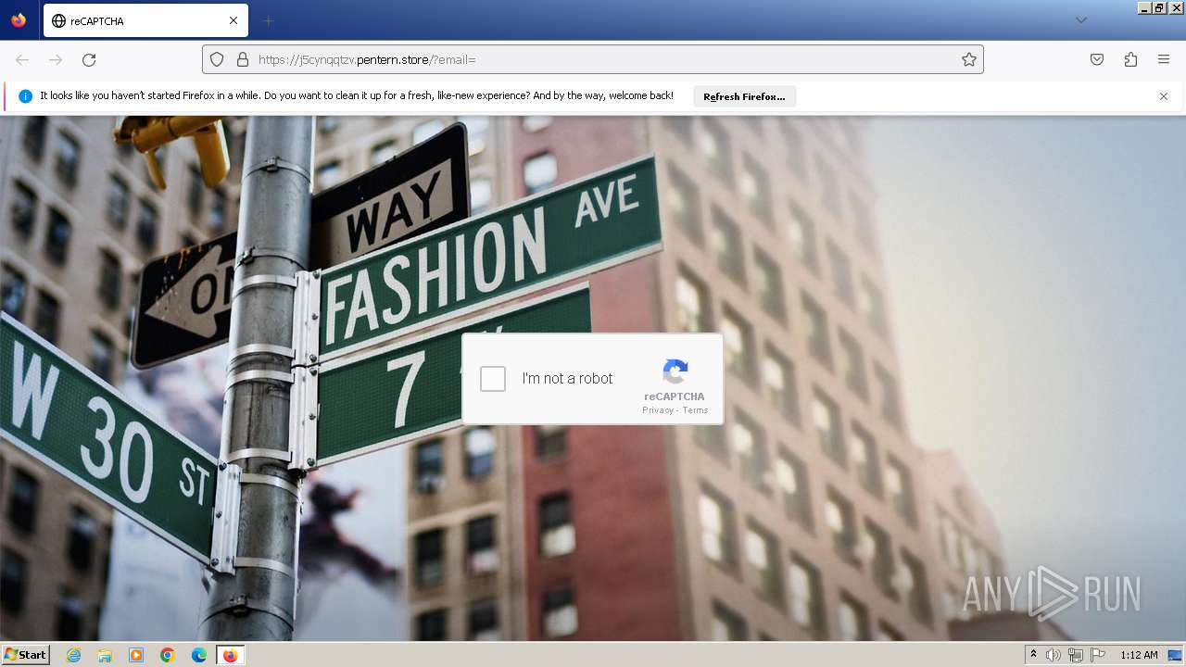1186x667 pixels.
Task: Focus the URL address bar
Action: (x=593, y=59)
